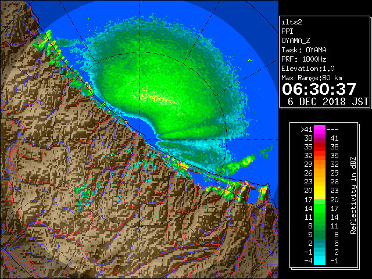Select the "Elevation:1.0" value
372x279 pixels.
308,69
